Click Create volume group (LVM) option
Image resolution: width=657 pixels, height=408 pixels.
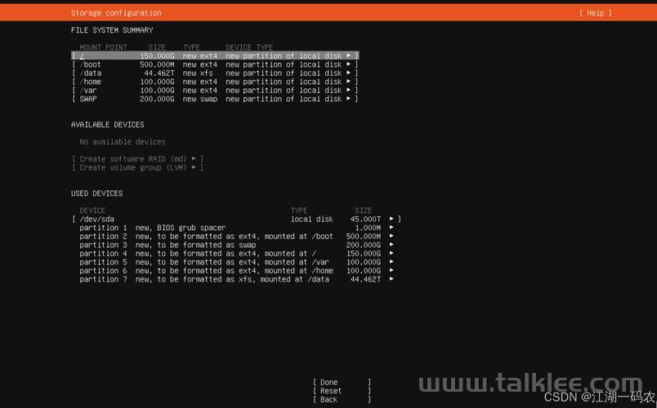point(137,167)
